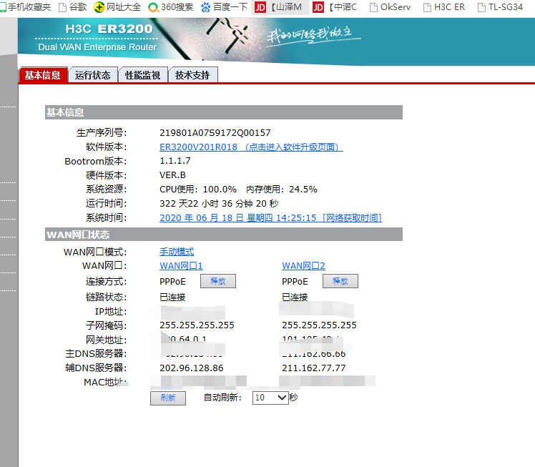
Task: Open the ER3200V201R018 software upgrade link
Action: click(251, 147)
